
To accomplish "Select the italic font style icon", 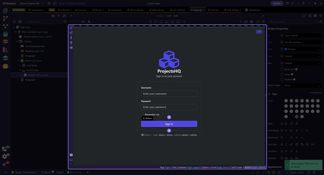I will (x=286, y=144).
